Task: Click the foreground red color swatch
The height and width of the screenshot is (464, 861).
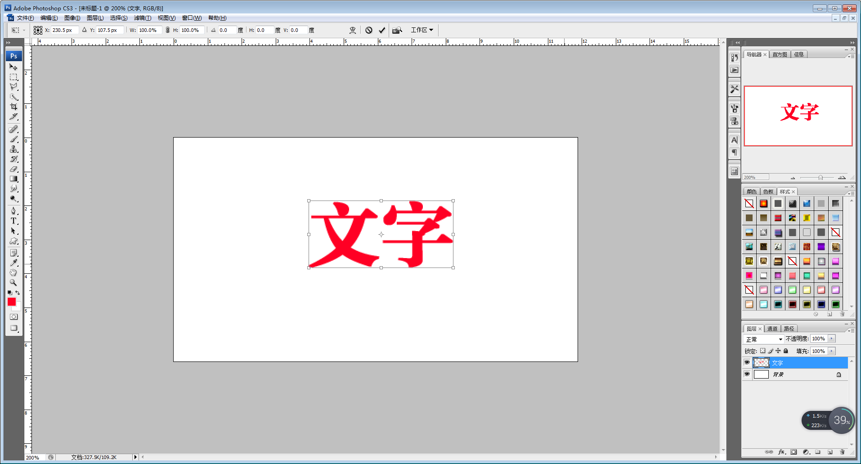Action: pos(12,302)
